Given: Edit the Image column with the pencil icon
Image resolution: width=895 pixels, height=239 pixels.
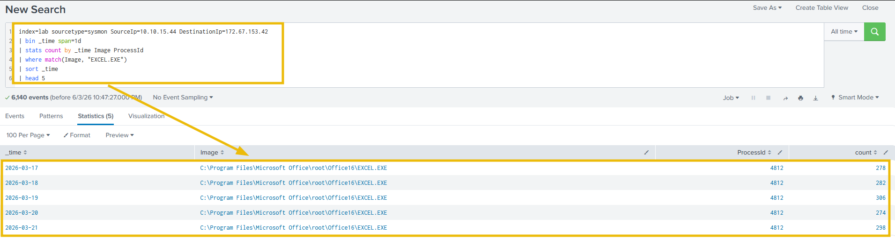Looking at the screenshot, I should pyautogui.click(x=646, y=152).
